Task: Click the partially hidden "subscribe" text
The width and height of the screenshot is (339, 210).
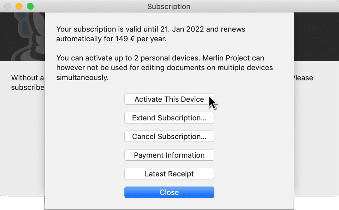Action: coord(28,87)
